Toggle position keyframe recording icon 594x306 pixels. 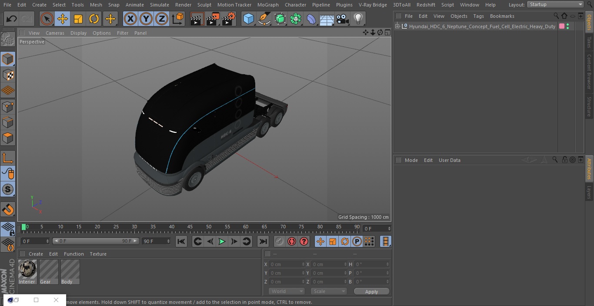(320, 241)
